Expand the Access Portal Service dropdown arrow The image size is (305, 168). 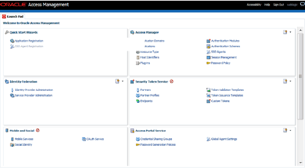pos(290,130)
